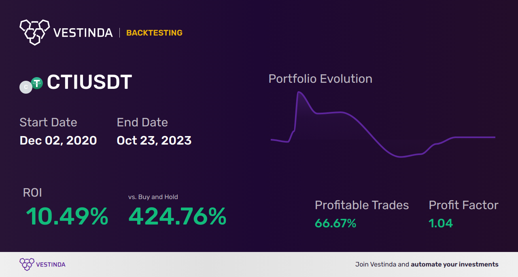518x277 pixels.
Task: Click the ROI value 10.49%
Action: (67, 216)
